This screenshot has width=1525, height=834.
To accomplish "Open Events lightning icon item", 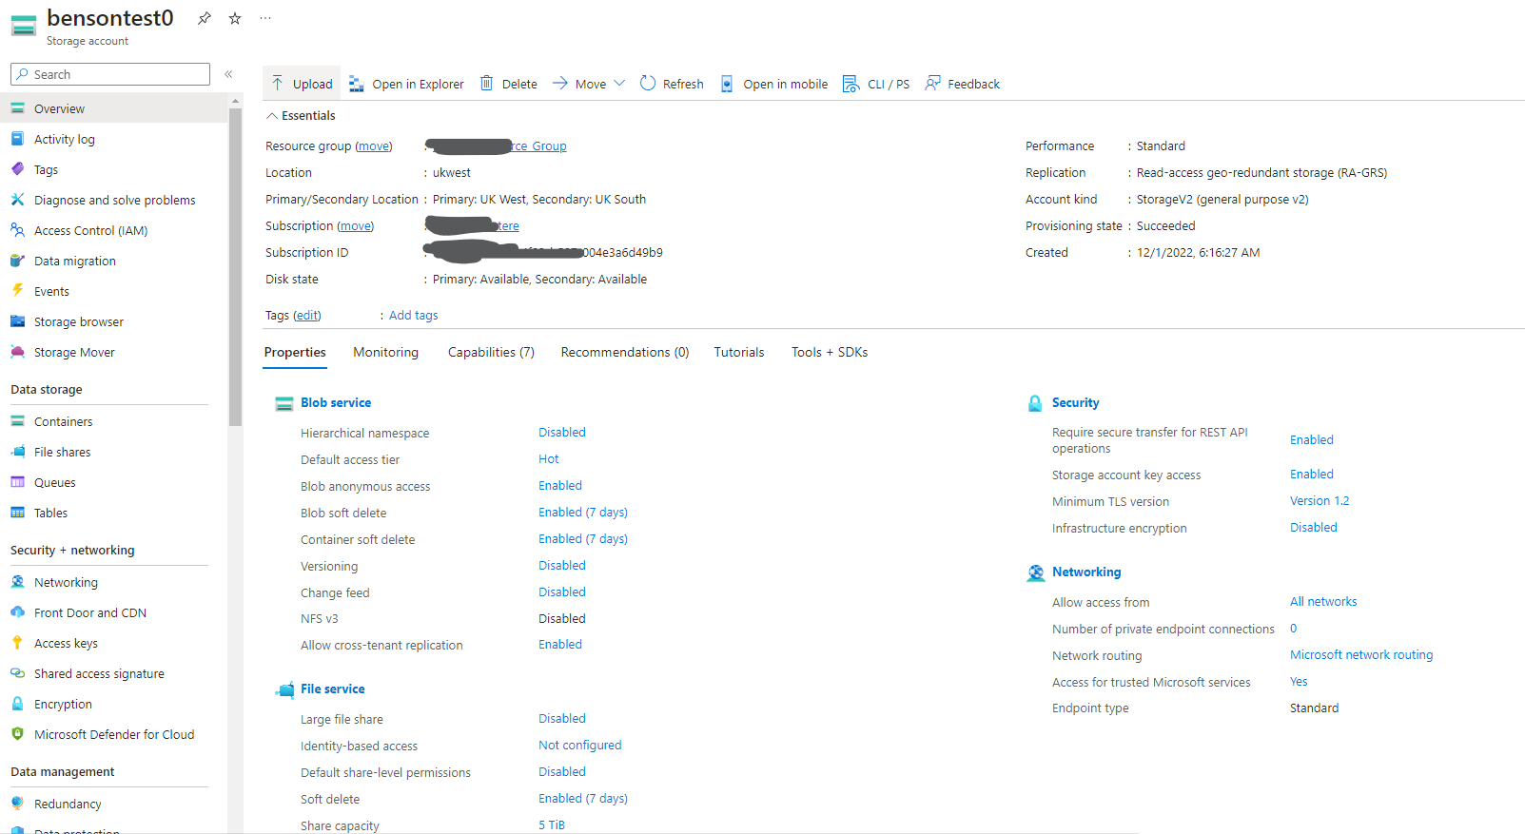I will point(17,291).
